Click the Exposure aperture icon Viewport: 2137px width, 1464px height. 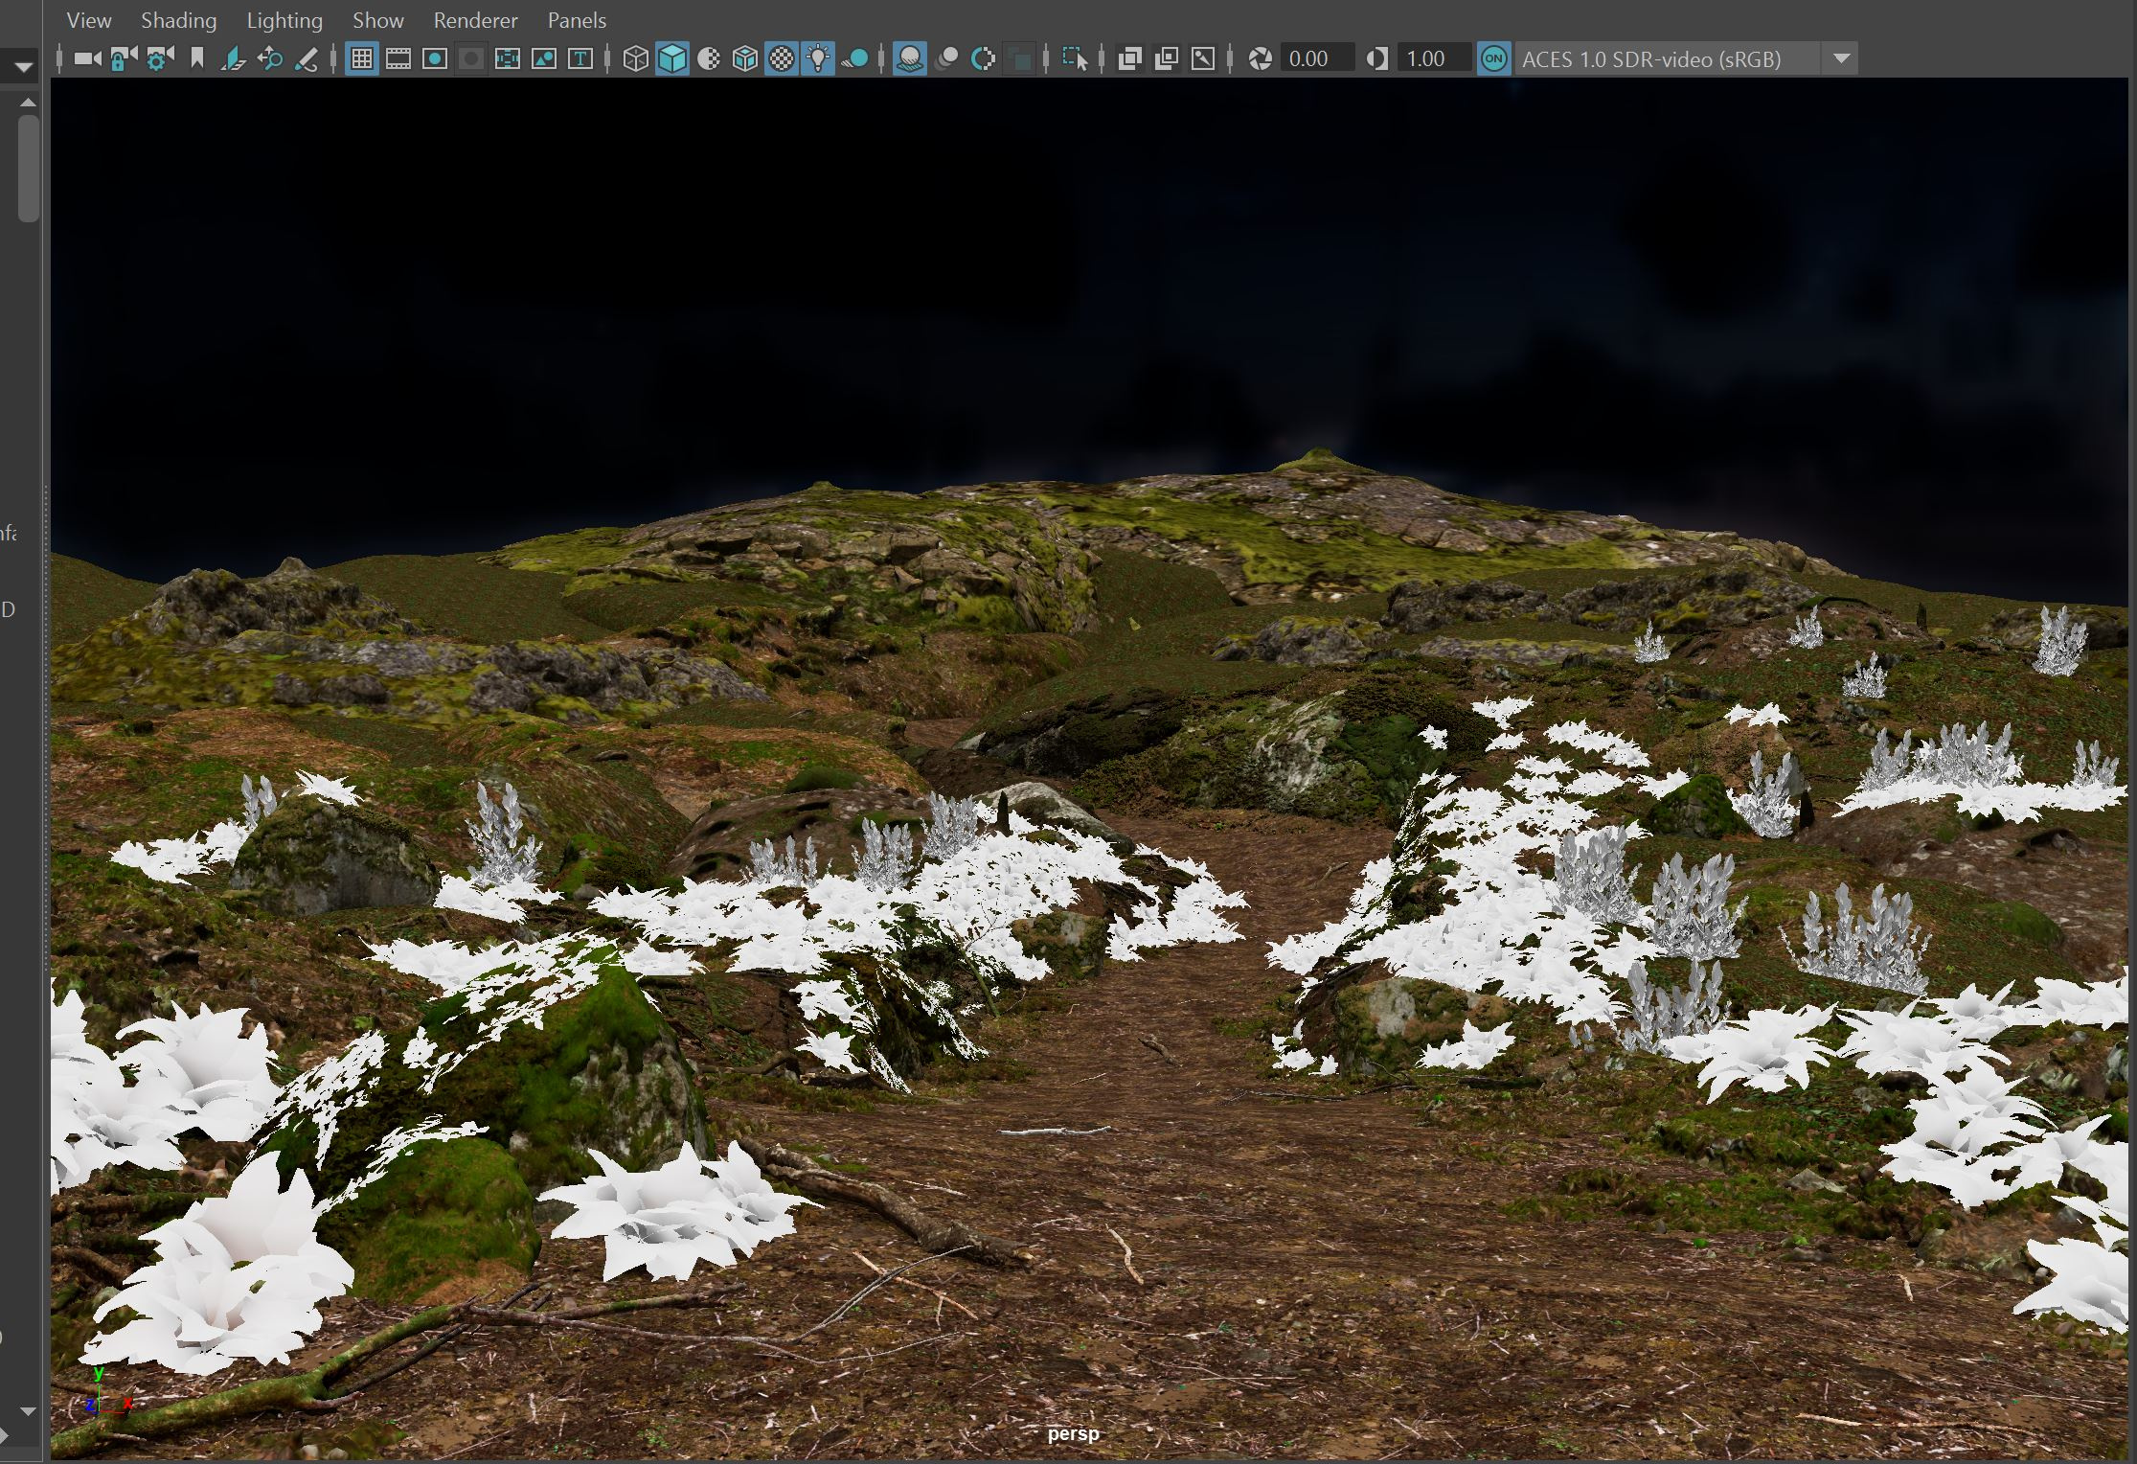[1261, 59]
